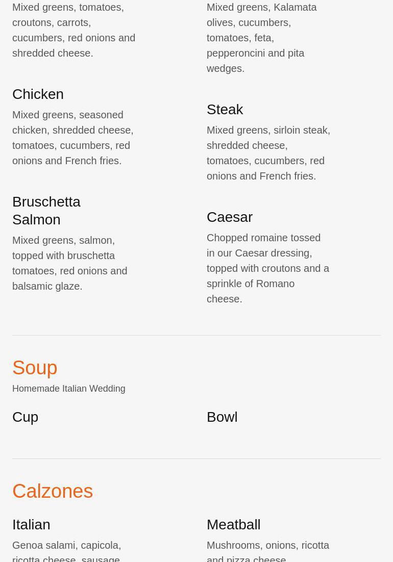
Task: Click the Chicken salad heading
Action: [x=38, y=94]
